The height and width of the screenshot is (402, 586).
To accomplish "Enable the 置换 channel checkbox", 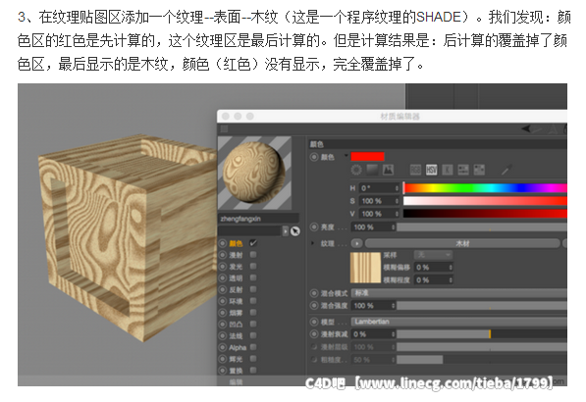I will (253, 371).
